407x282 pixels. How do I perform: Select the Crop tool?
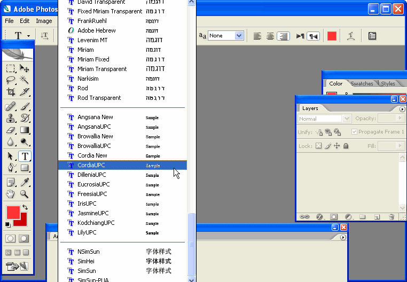click(10, 92)
